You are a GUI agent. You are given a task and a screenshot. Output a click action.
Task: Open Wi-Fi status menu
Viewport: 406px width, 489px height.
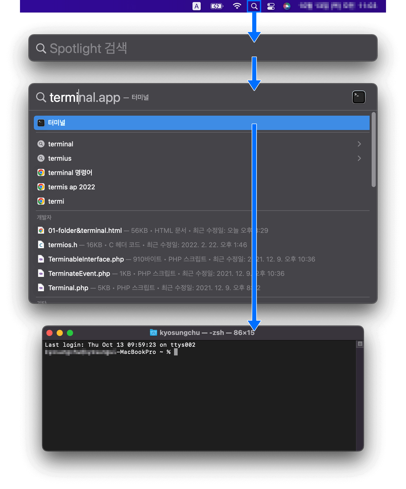(237, 6)
